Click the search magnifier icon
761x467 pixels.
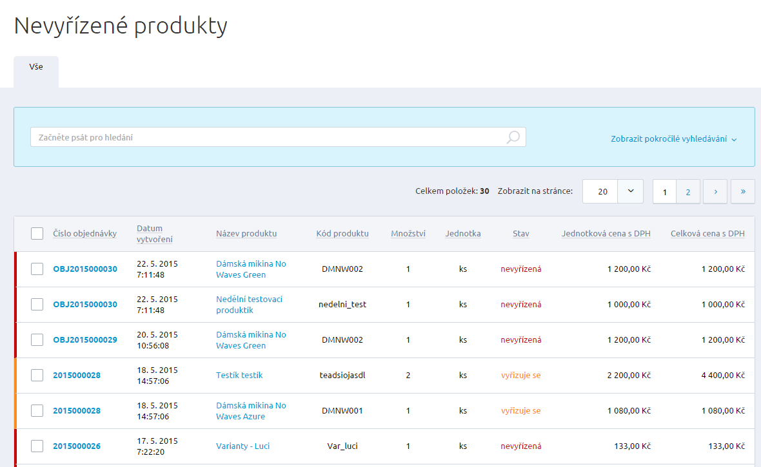click(513, 137)
